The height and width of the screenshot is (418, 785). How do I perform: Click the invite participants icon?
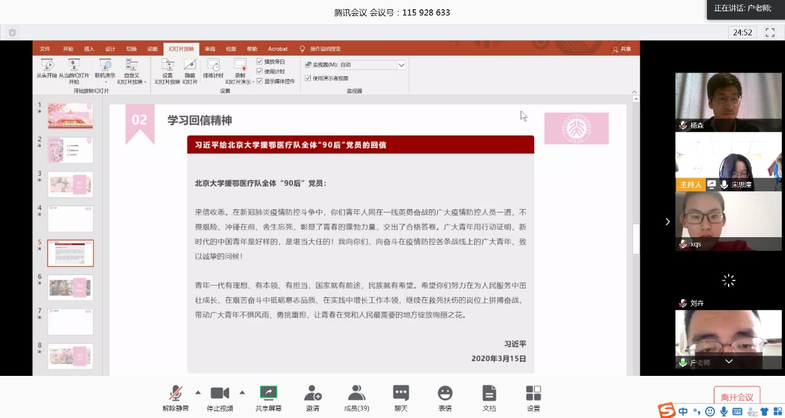tap(313, 394)
